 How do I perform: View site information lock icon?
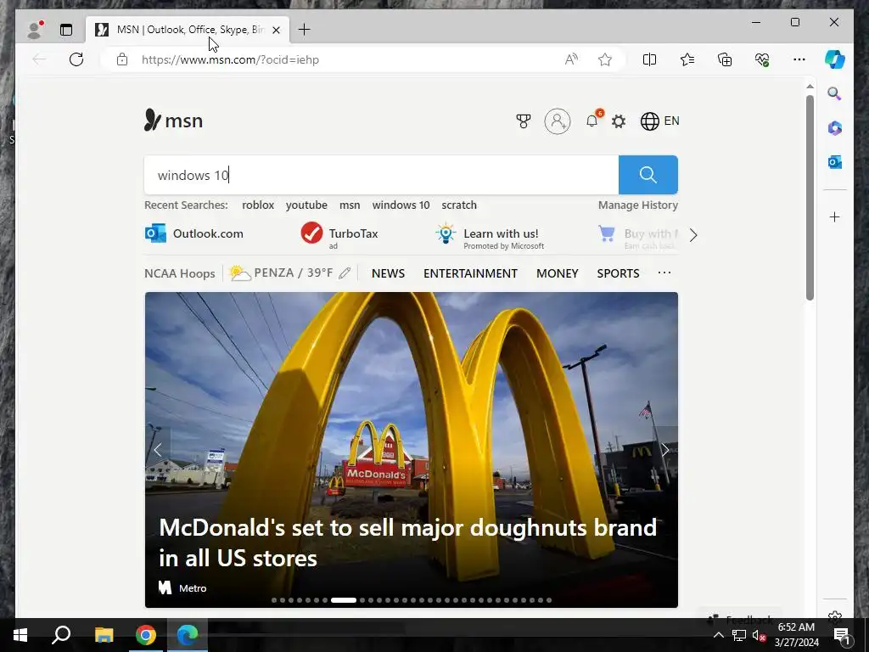(122, 59)
